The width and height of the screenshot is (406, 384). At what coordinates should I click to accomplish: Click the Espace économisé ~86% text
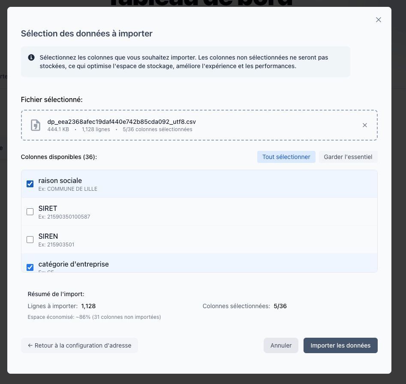(94, 317)
